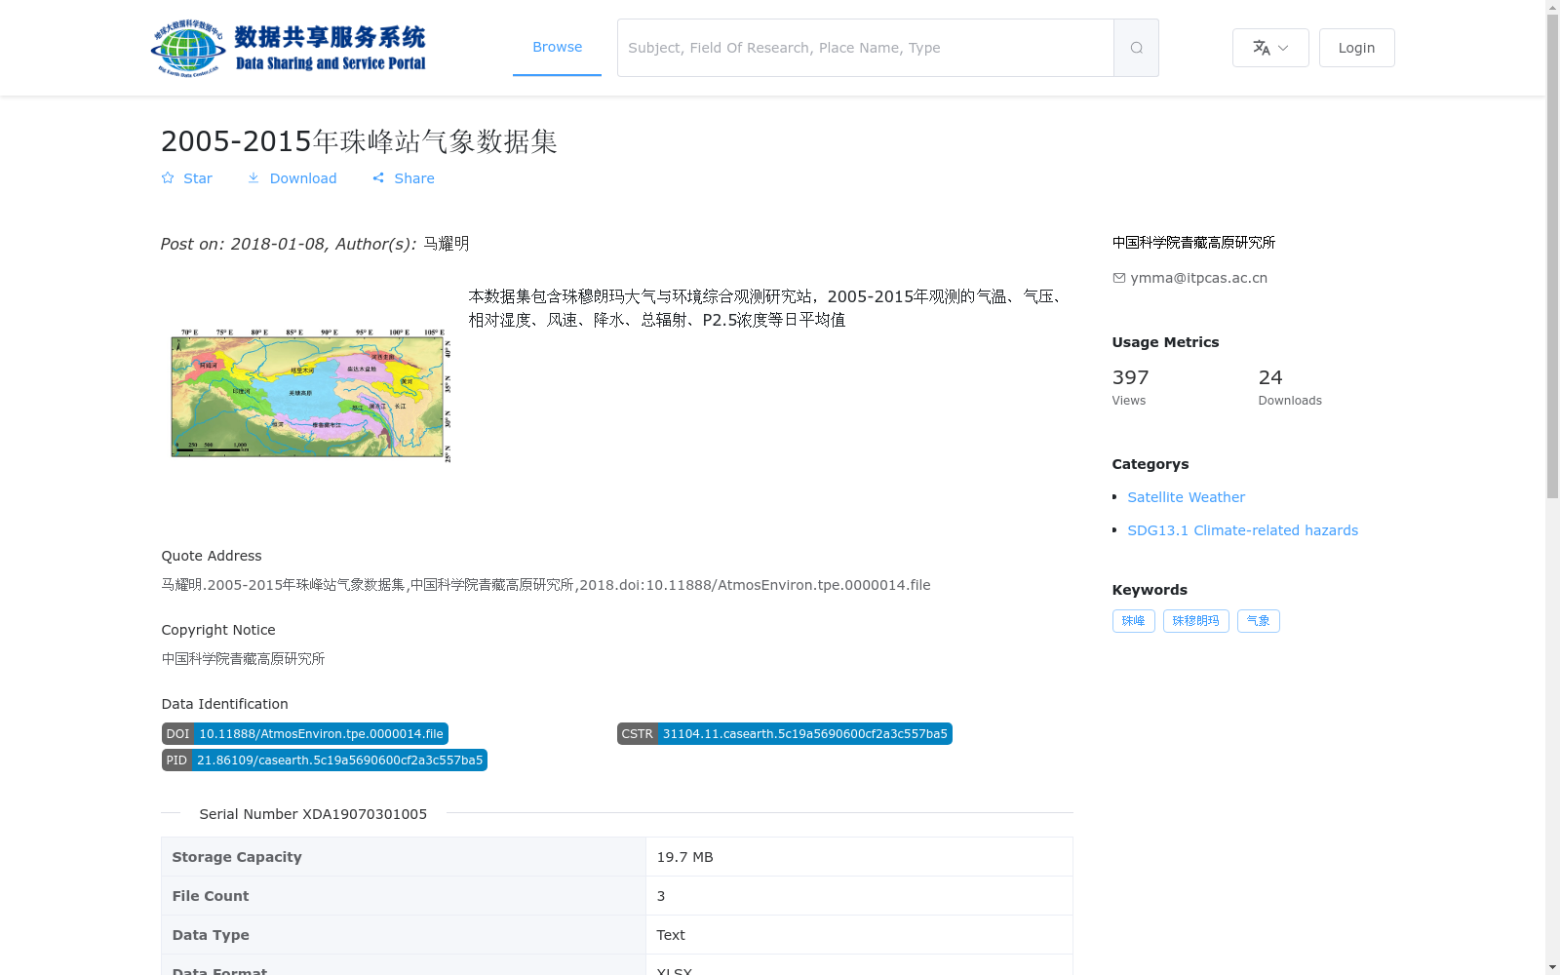Screen dimensions: 1560x975
Task: Click the Data Type value Text cell
Action: click(859, 935)
